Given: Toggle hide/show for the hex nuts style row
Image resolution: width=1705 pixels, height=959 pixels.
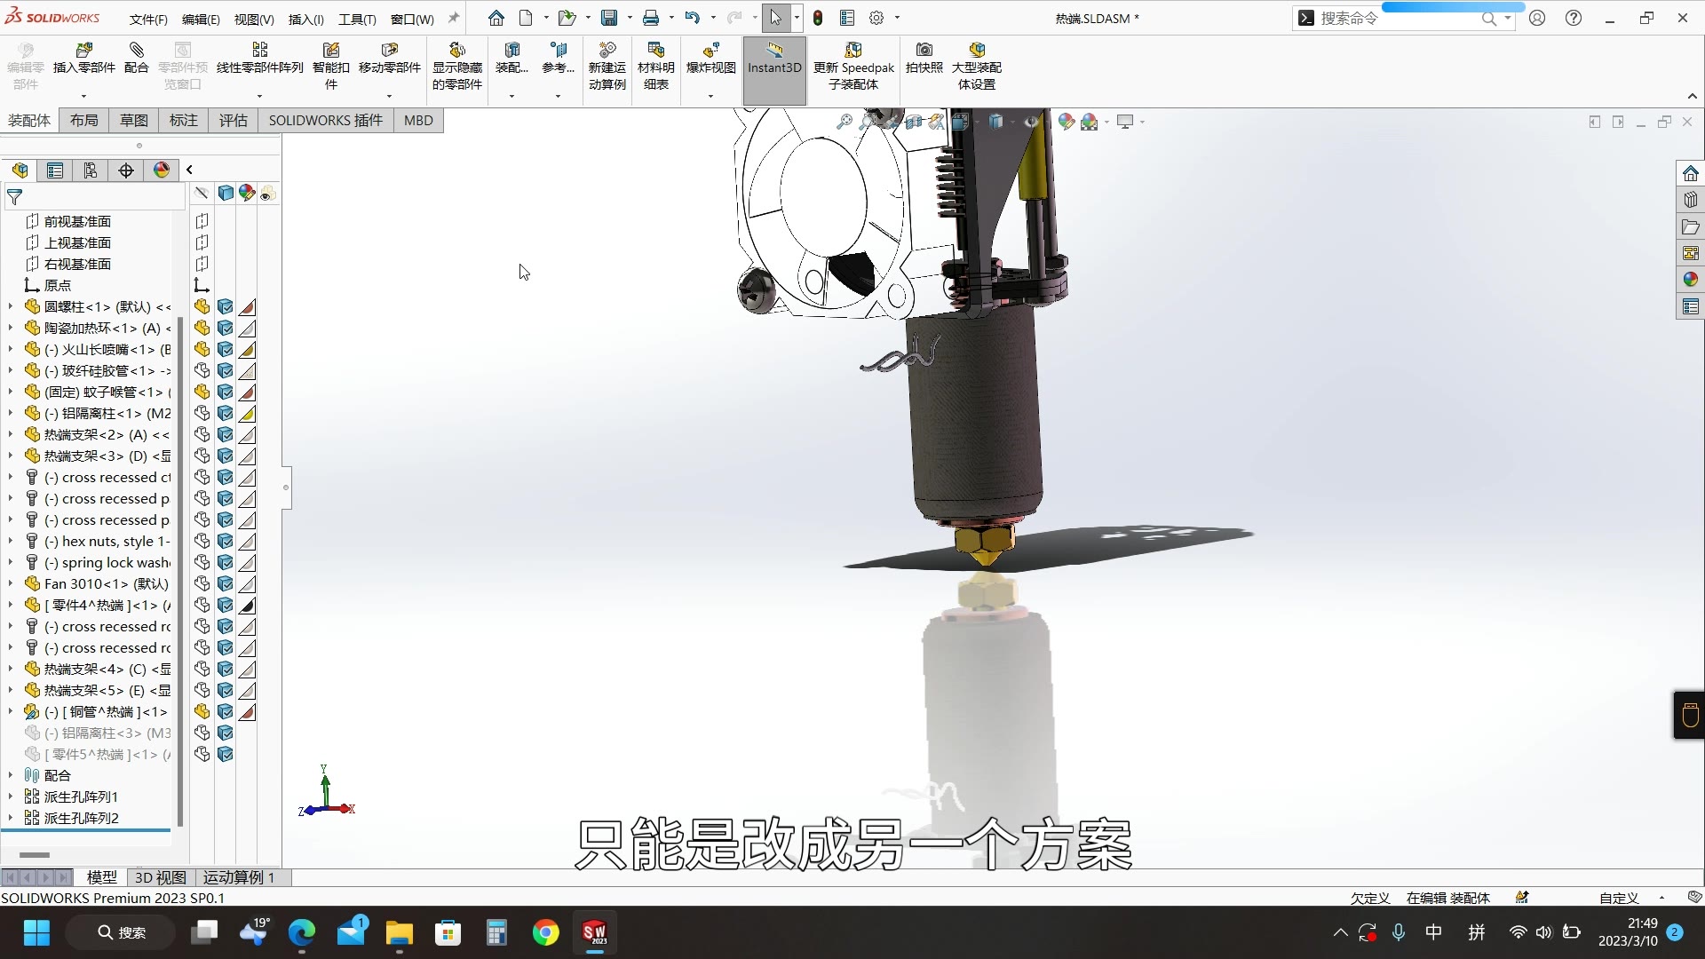Looking at the screenshot, I should pos(202,541).
